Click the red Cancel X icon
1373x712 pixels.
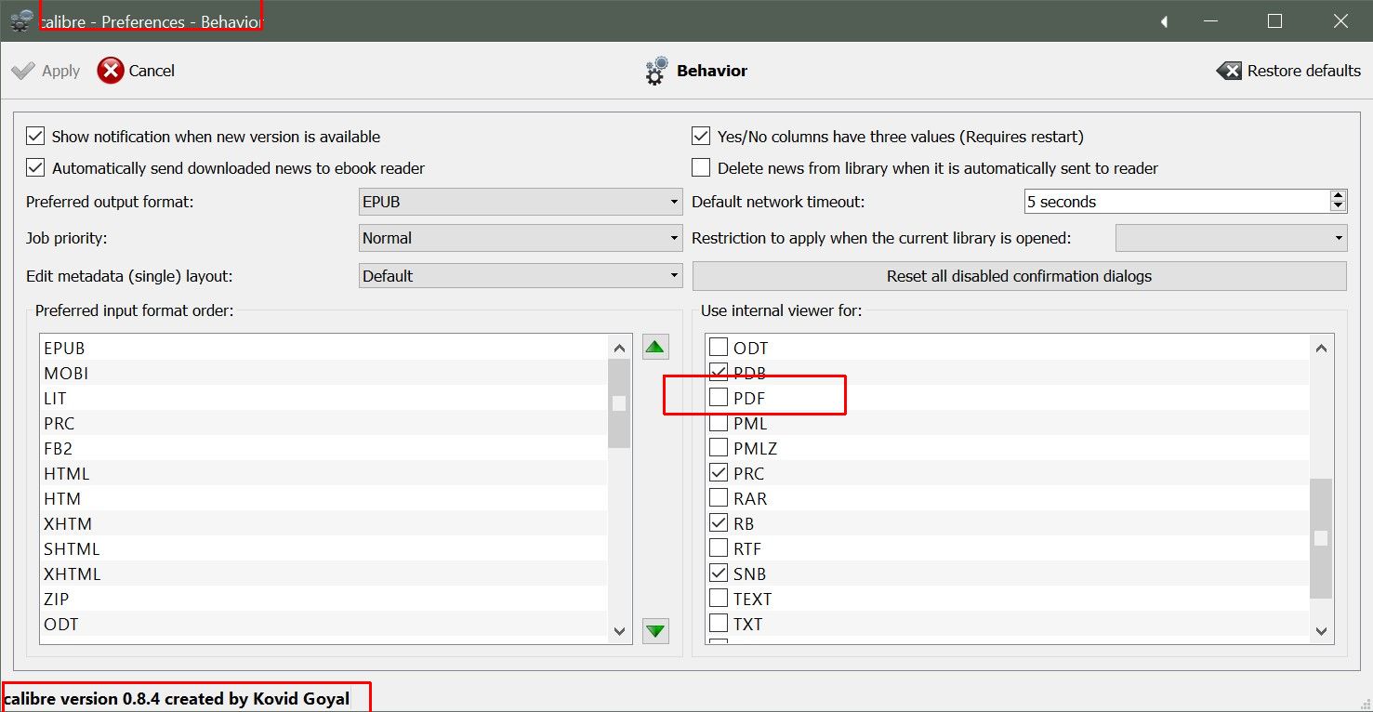click(111, 71)
